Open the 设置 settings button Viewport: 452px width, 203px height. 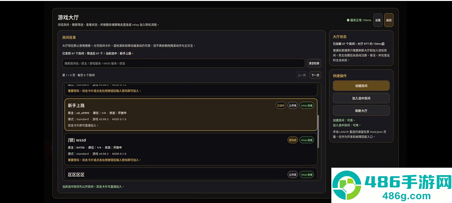pyautogui.click(x=378, y=20)
